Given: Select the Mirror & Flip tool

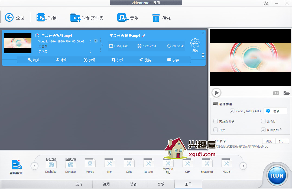Looking at the screenshot, I should 168,166.
